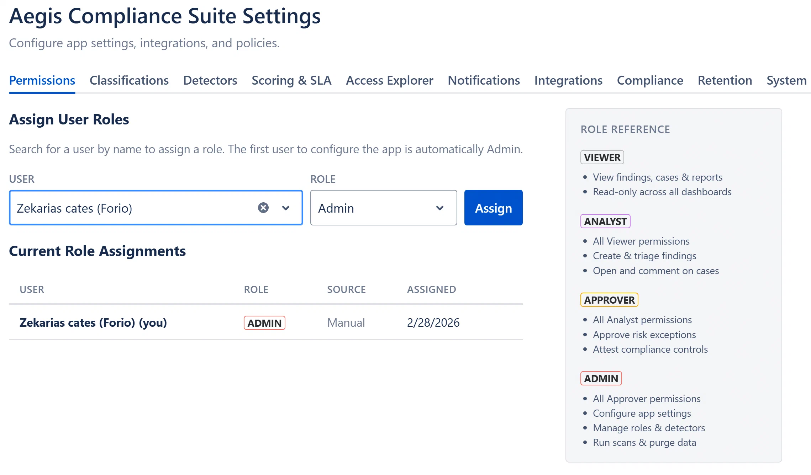Open the Retention tab

tap(725, 80)
